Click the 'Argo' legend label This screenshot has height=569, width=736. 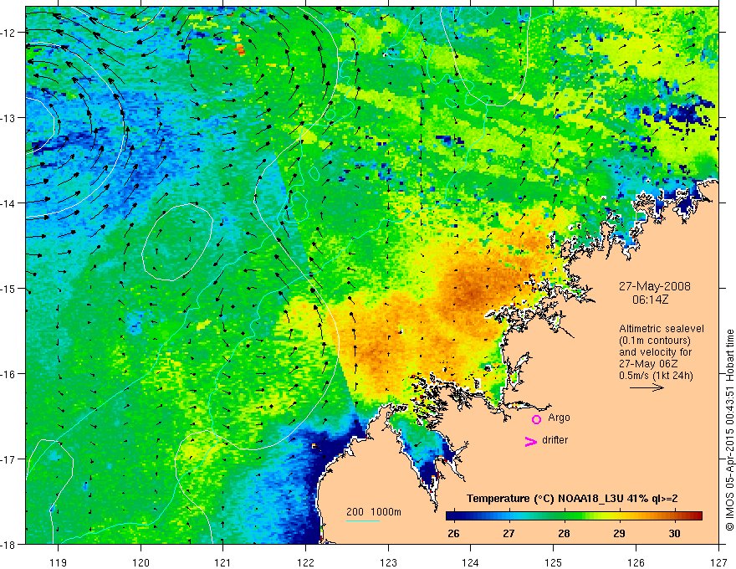[x=559, y=418]
